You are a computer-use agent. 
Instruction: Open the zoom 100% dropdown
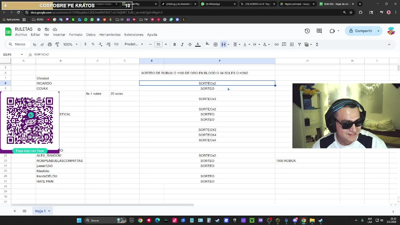[x=70, y=44]
